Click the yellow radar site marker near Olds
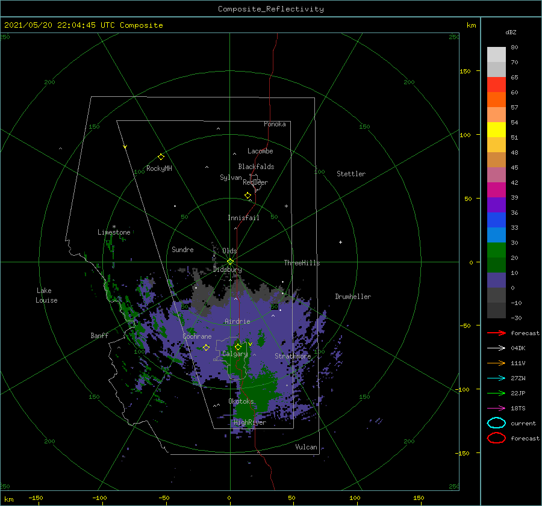The width and height of the screenshot is (542, 506). click(230, 262)
